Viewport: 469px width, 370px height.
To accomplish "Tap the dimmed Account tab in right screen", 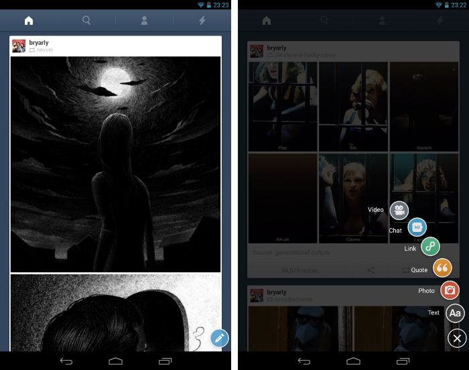I will click(x=382, y=20).
